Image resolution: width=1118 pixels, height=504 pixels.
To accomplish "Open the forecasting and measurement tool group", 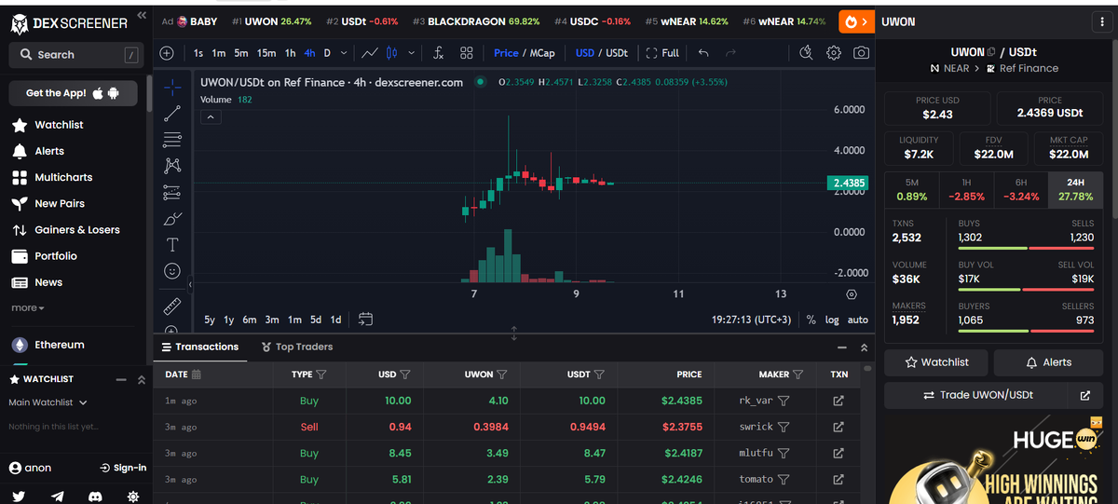I will point(172,192).
